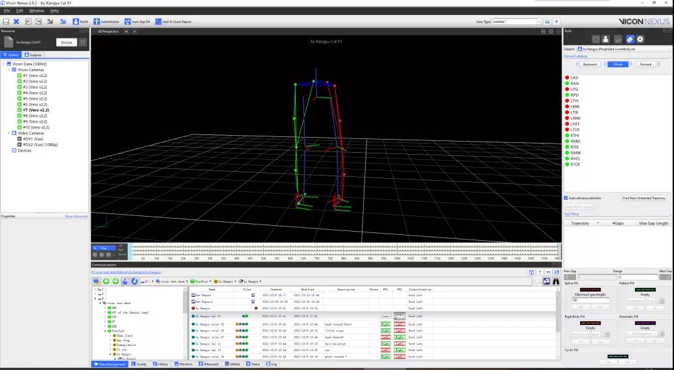Select the LHEE marker label
674x370 pixels.
(x=575, y=124)
